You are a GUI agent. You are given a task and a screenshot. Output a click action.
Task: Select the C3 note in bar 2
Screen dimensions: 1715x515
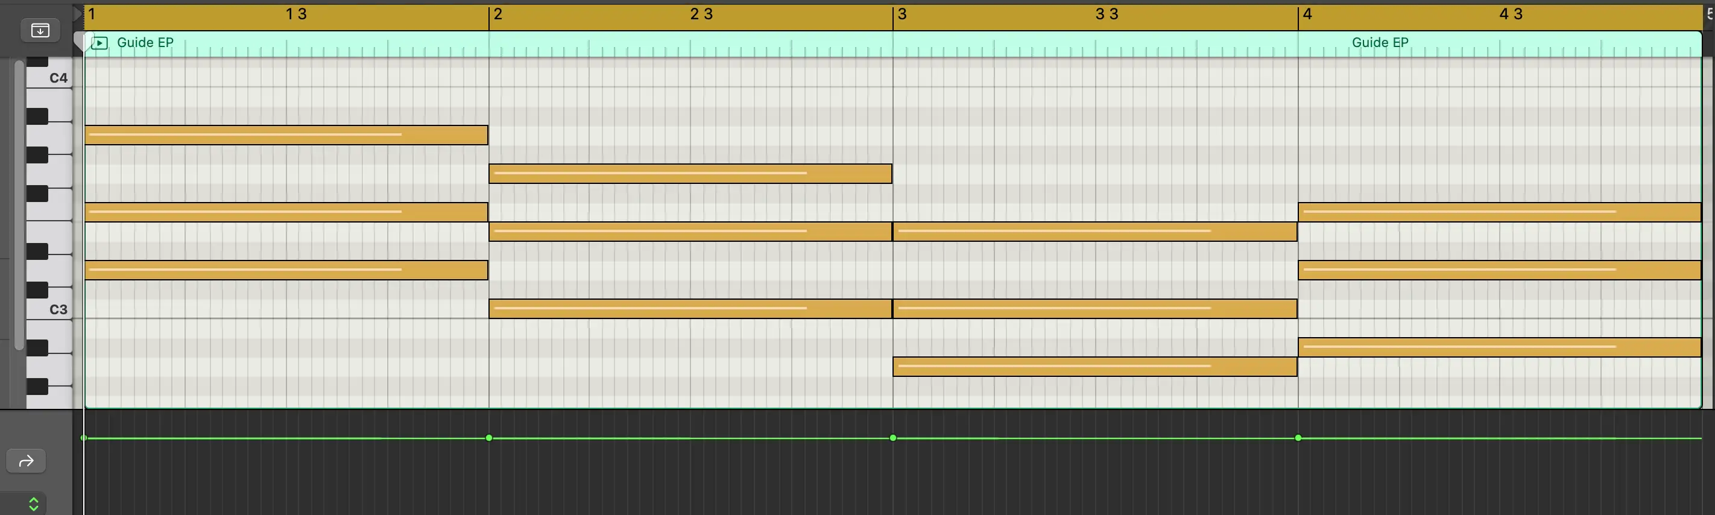tap(690, 309)
